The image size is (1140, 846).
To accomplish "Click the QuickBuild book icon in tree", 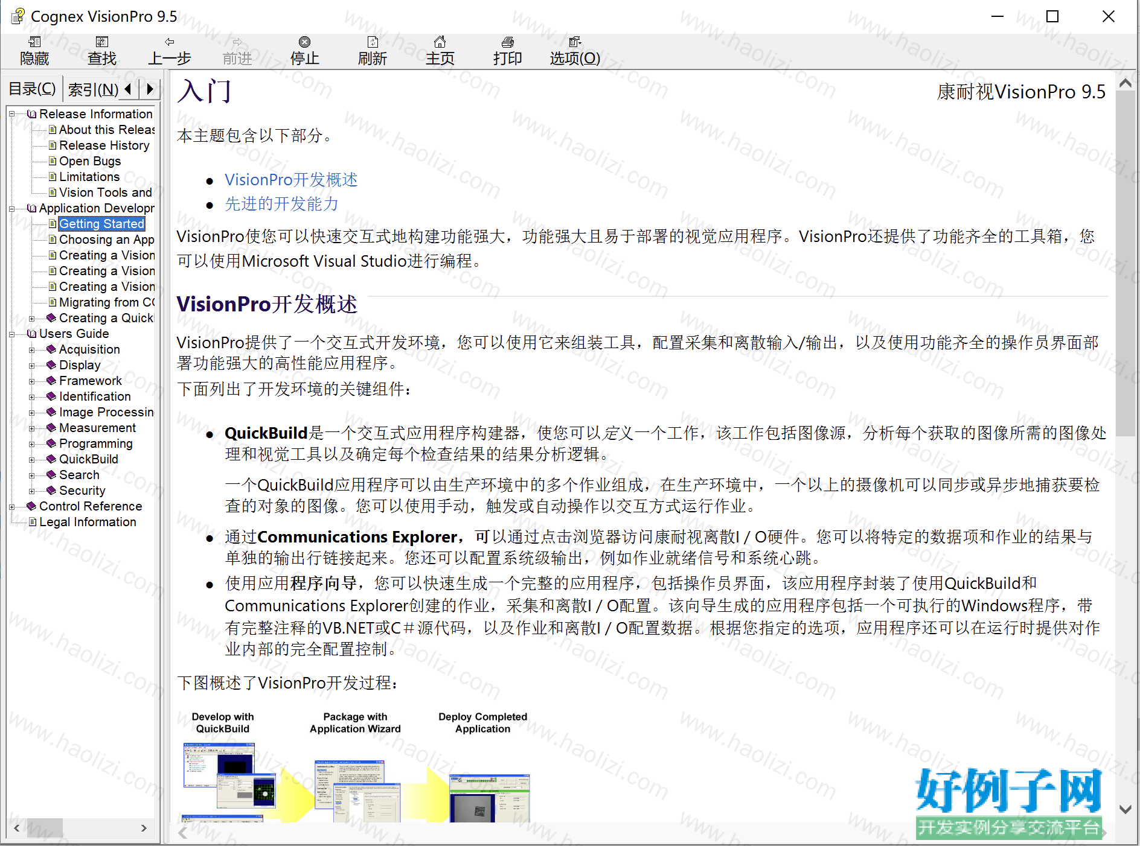I will pos(52,459).
